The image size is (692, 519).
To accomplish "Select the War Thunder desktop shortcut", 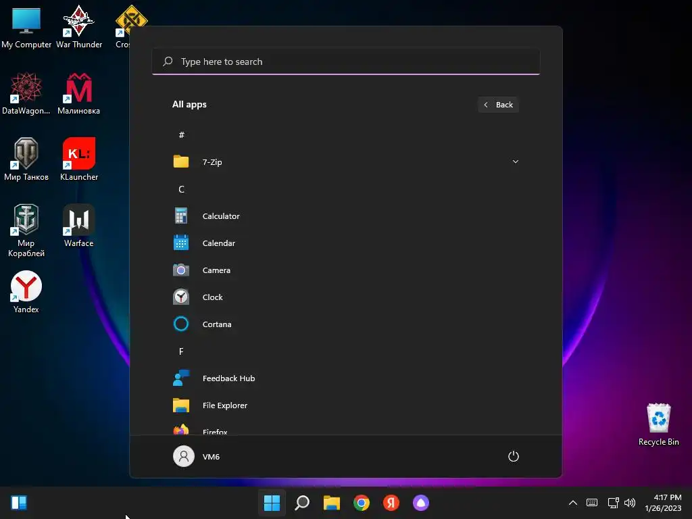I will 79,28.
